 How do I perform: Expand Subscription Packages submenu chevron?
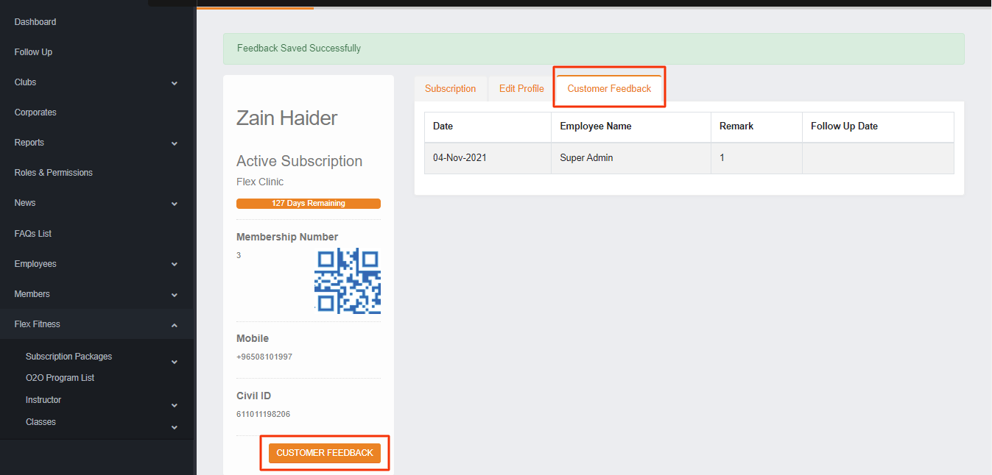point(175,362)
